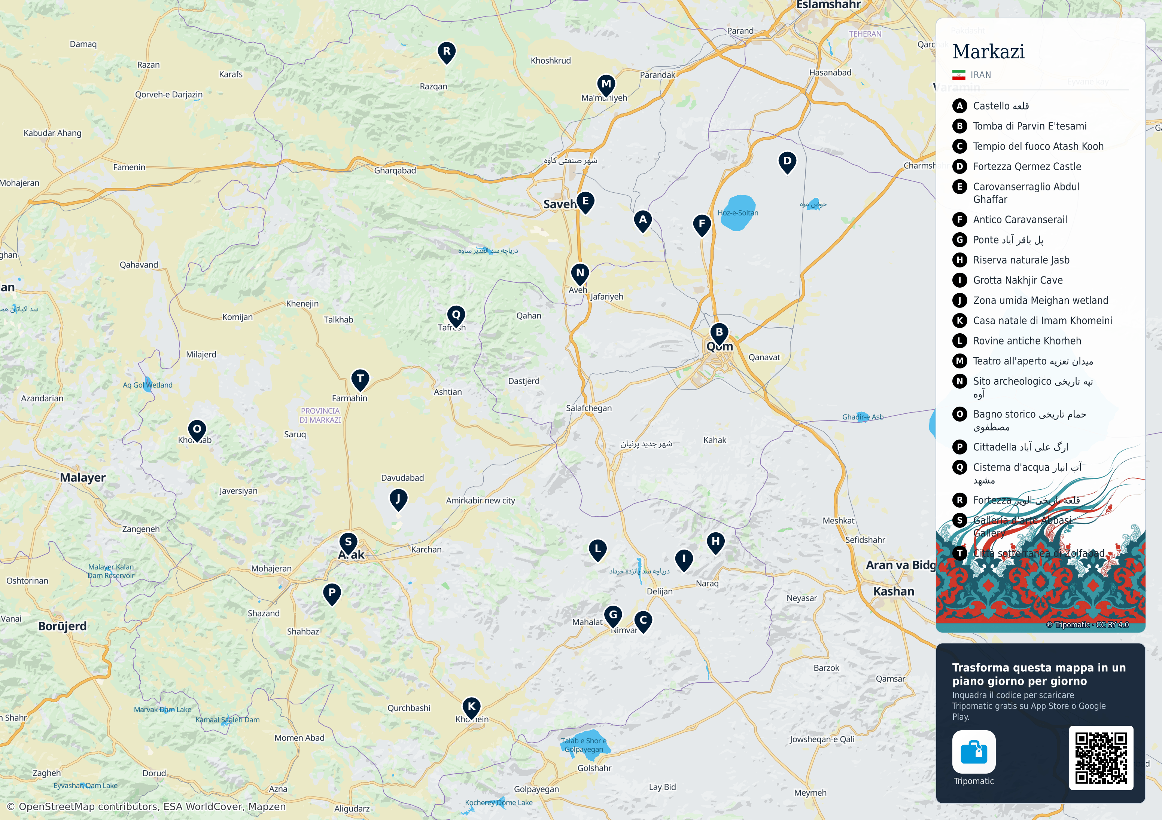Click the Trasforma questa mappa heading
The width and height of the screenshot is (1162, 820).
pyautogui.click(x=1039, y=674)
